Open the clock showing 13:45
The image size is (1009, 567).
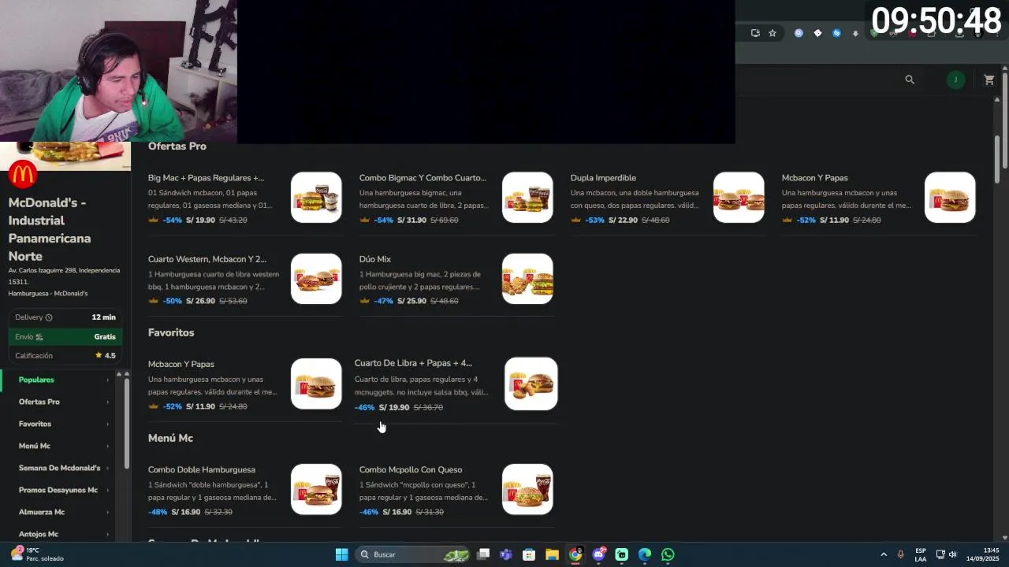pos(982,554)
